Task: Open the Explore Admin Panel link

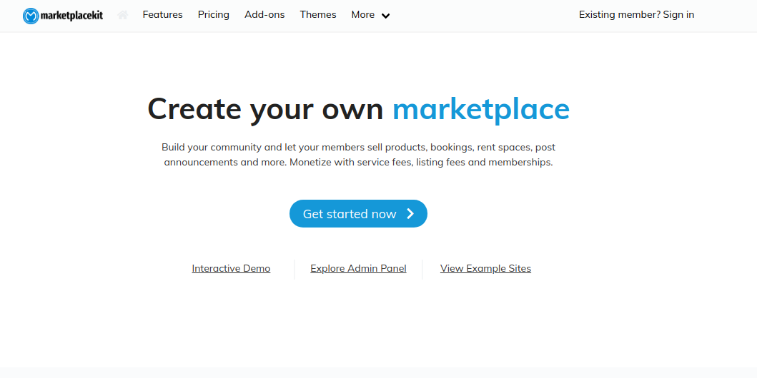Action: [358, 268]
